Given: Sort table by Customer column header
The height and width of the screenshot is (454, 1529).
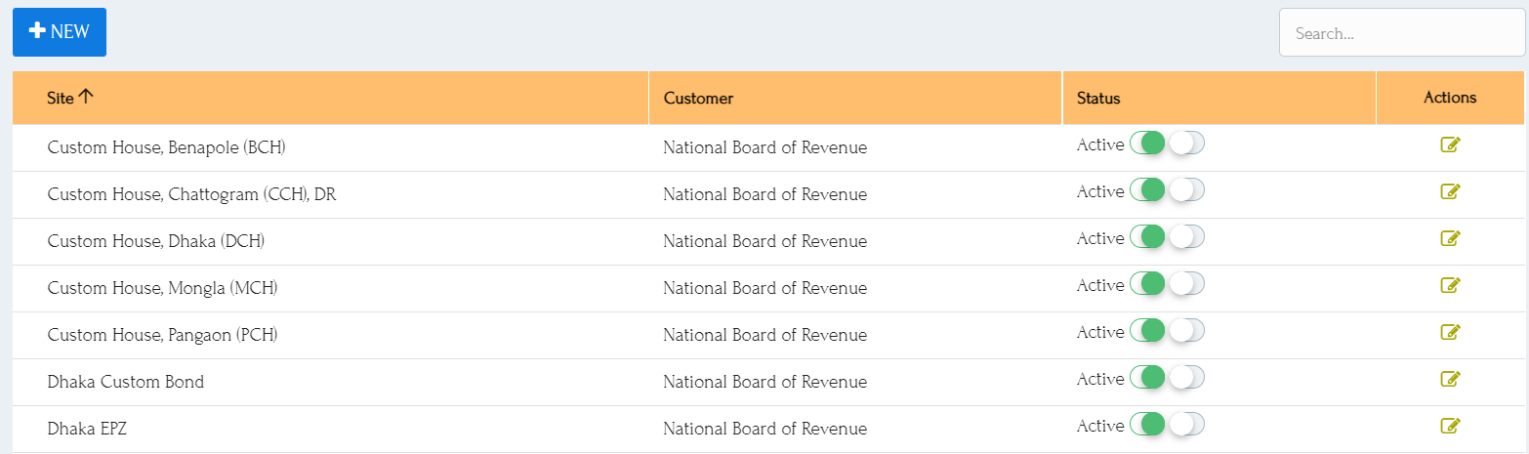Looking at the screenshot, I should [698, 98].
